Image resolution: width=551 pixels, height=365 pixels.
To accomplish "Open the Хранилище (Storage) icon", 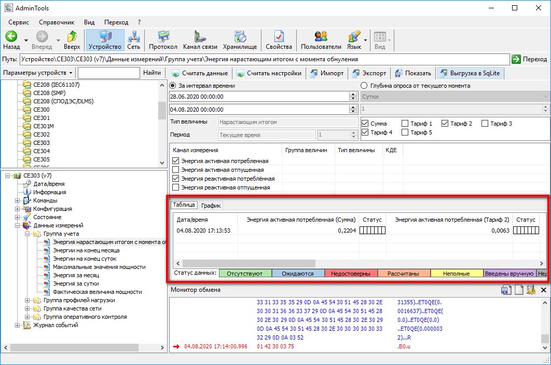I will (x=240, y=37).
